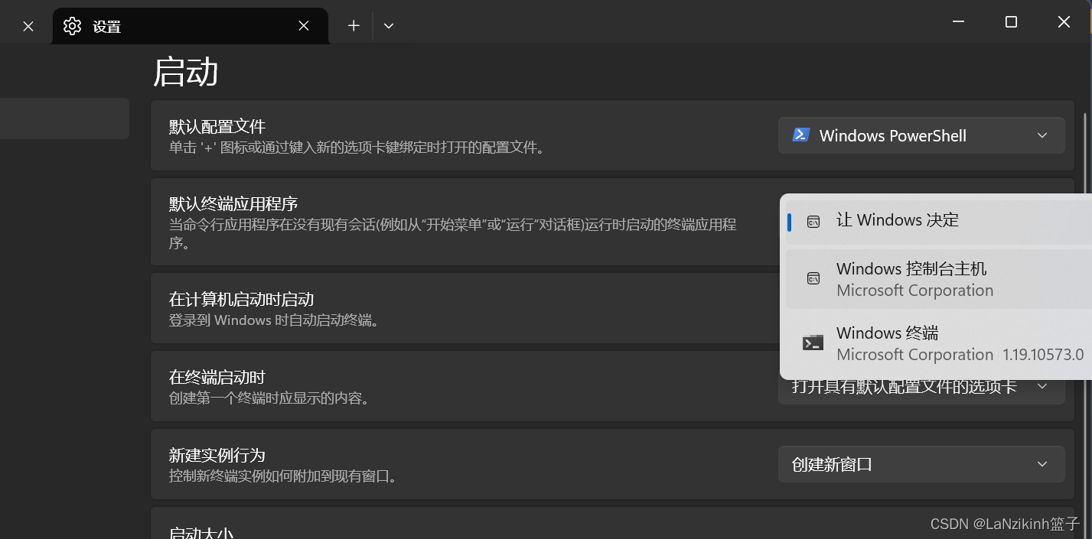Click description 创建第一个终端时应显示的内容。
1092x539 pixels.
(x=269, y=398)
